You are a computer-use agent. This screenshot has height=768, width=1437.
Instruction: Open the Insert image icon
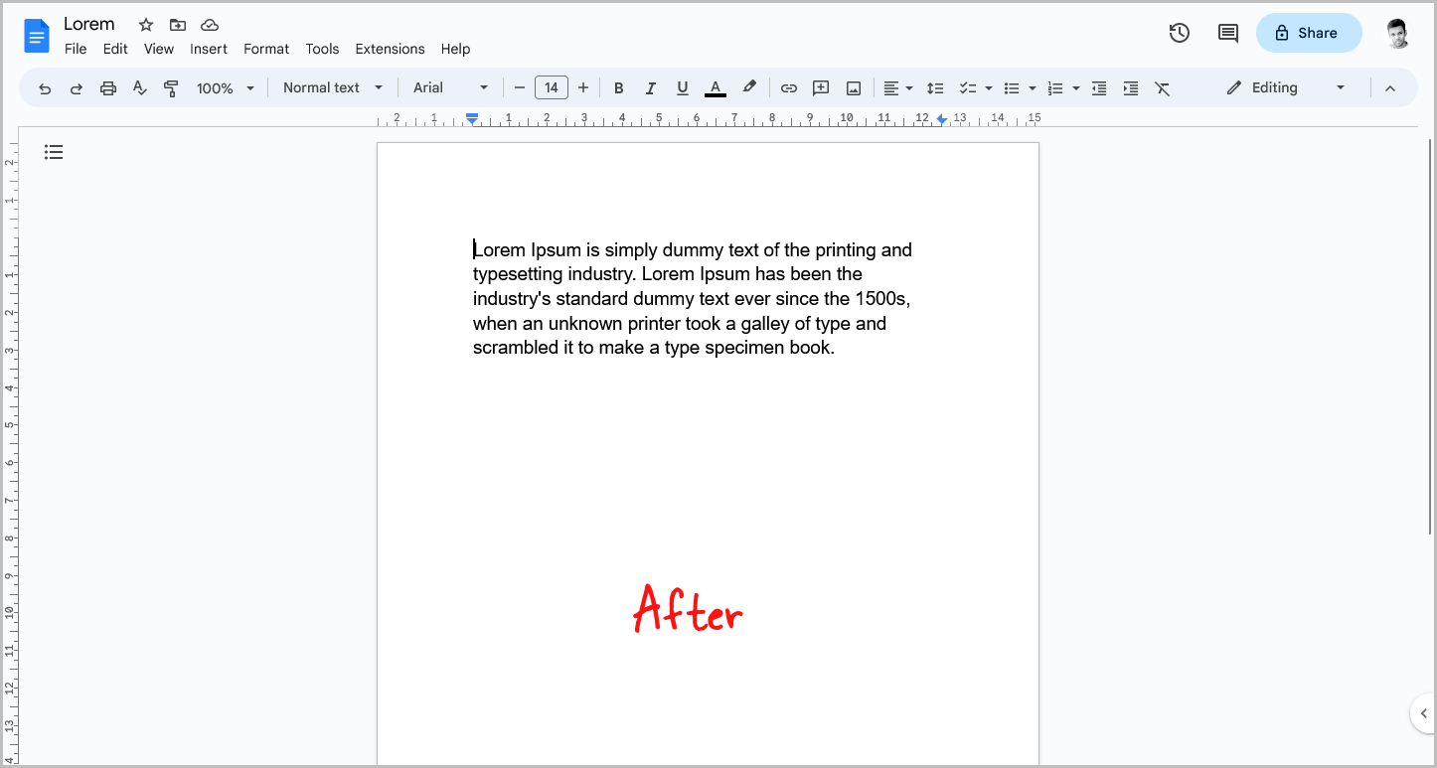tap(853, 87)
